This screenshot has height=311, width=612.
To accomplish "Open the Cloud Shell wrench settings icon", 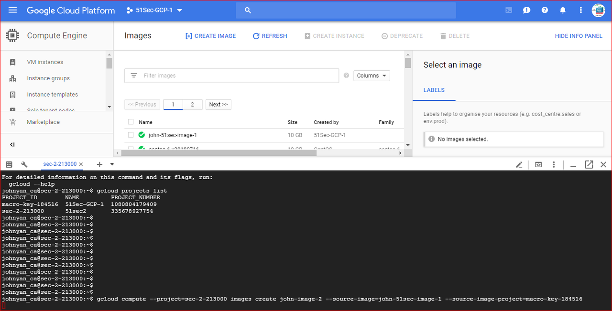I will 24,164.
